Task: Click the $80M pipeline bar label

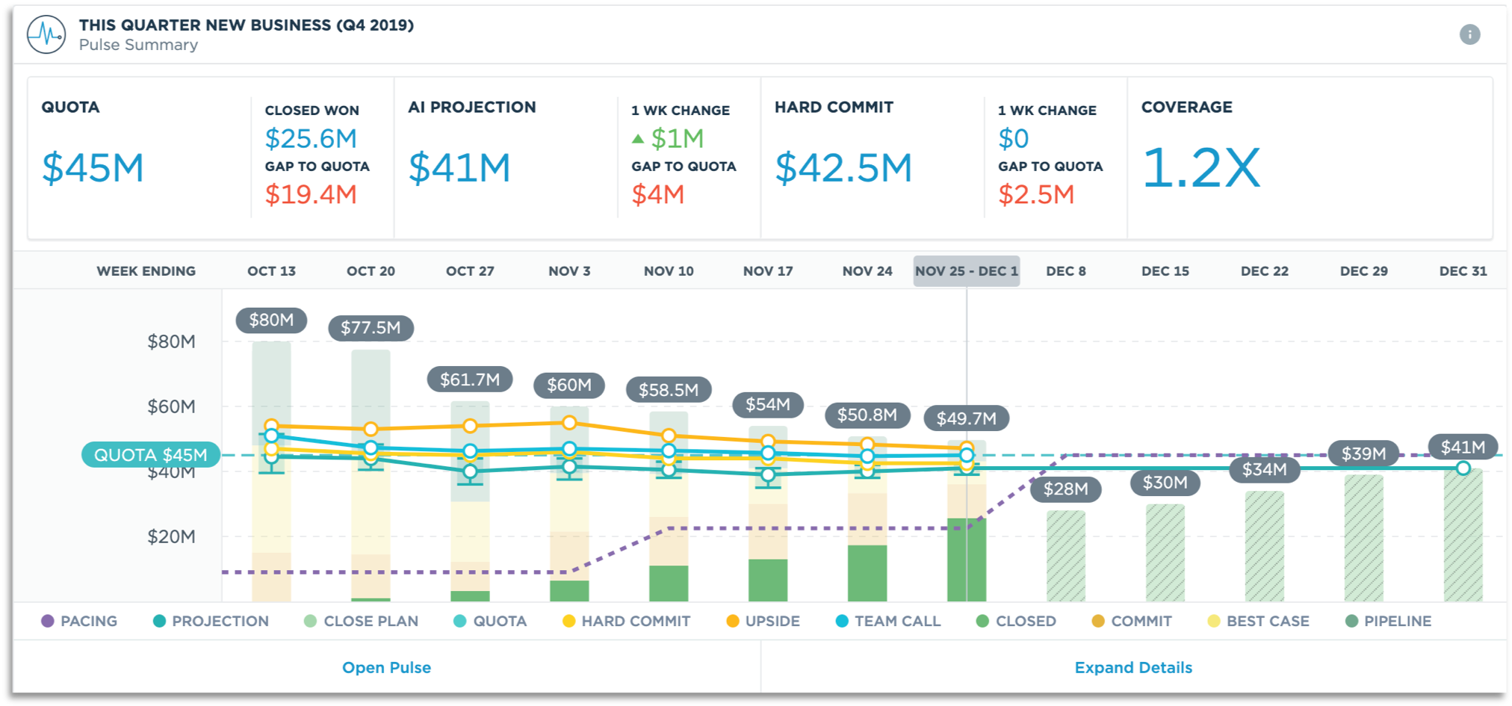Action: click(x=271, y=320)
